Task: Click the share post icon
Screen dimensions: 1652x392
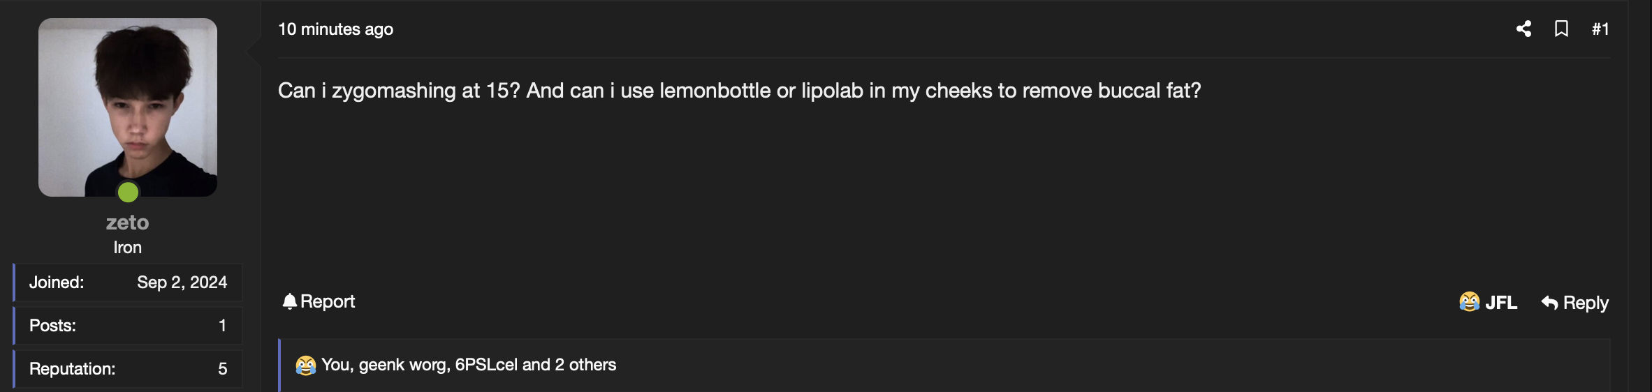Action: coord(1523,29)
